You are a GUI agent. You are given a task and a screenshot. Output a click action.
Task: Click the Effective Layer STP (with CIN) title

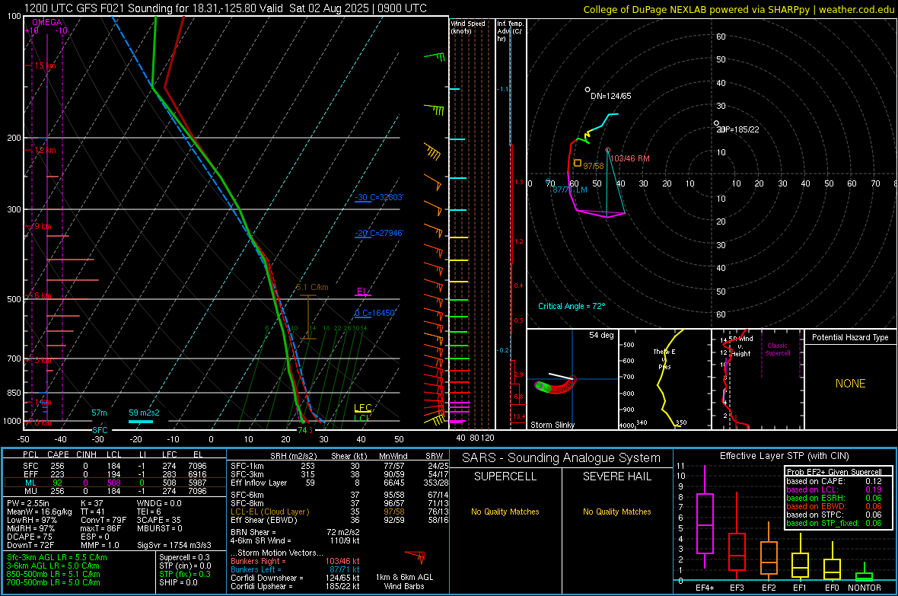pyautogui.click(x=784, y=456)
